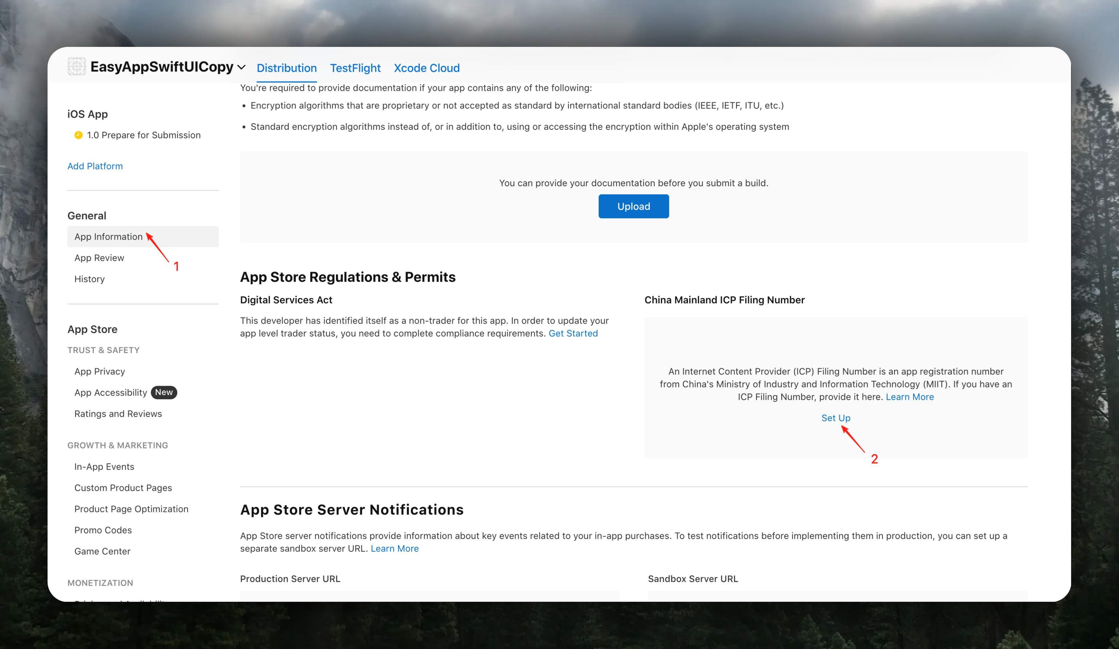Switch to the TestFlight tab
The width and height of the screenshot is (1119, 649).
[355, 68]
